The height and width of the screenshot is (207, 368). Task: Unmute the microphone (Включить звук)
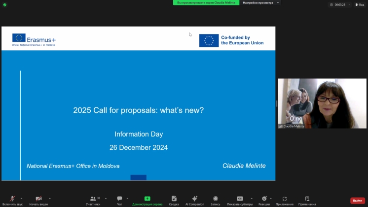pyautogui.click(x=12, y=199)
